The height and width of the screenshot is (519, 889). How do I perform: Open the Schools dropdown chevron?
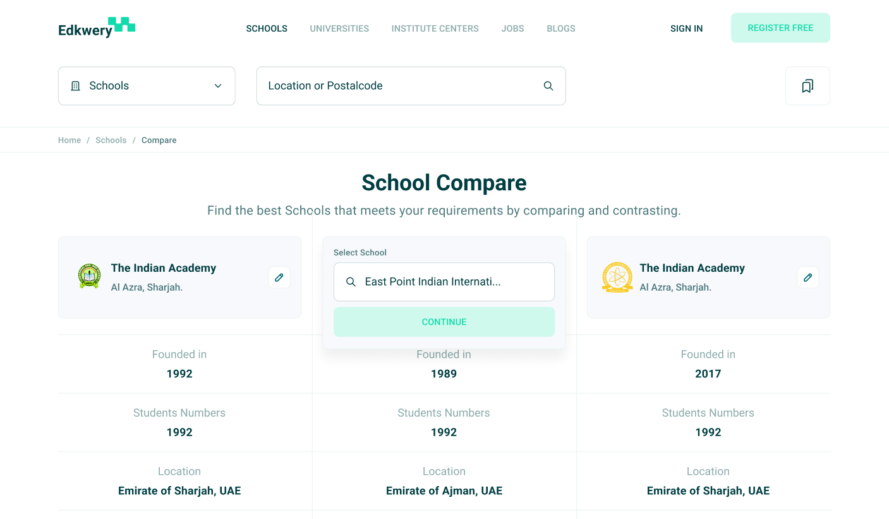click(x=218, y=86)
